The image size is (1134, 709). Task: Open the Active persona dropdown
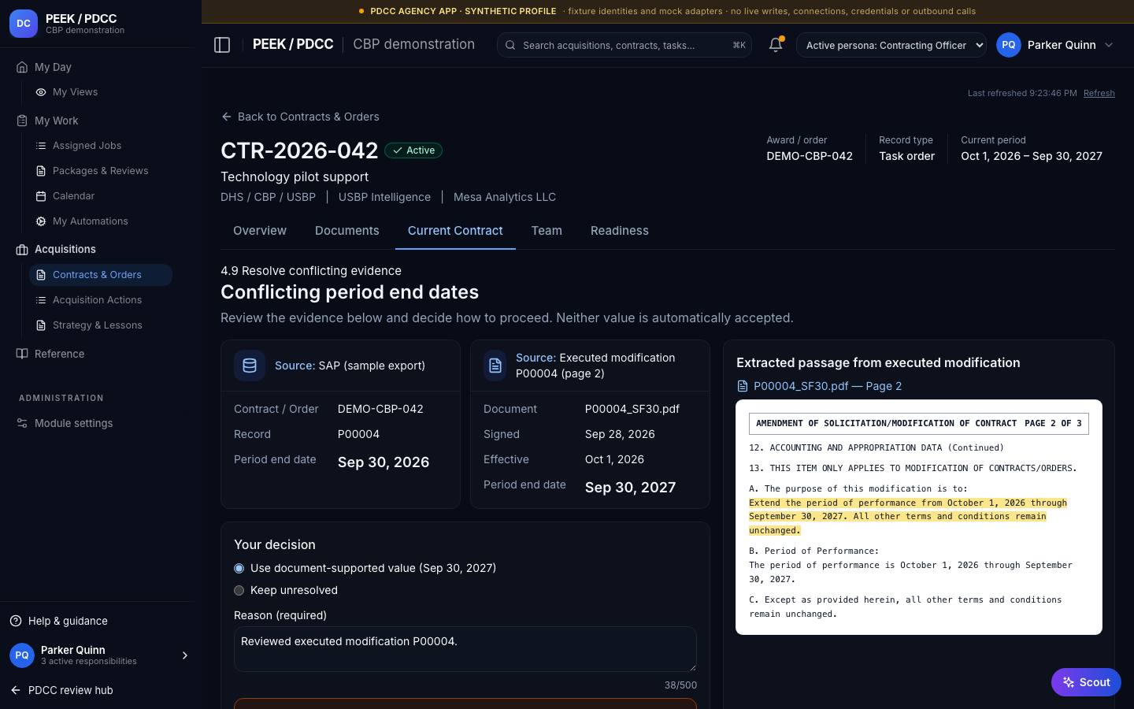891,45
